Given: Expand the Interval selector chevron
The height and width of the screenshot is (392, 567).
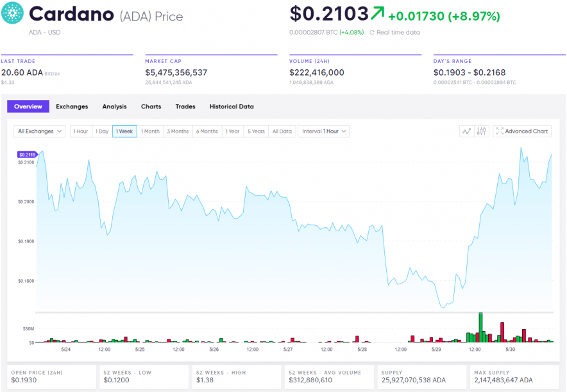Looking at the screenshot, I should [344, 131].
